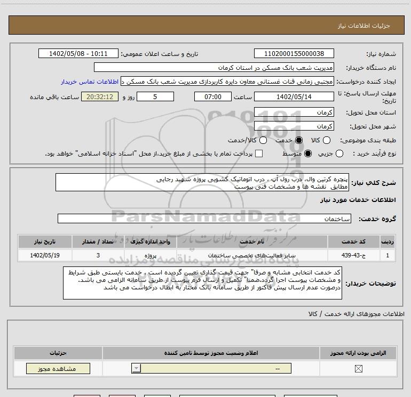Click the unit cell پروژه
The height and width of the screenshot is (397, 411).
coord(150,255)
